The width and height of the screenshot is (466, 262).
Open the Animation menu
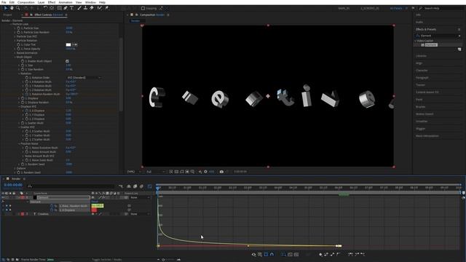tap(66, 2)
